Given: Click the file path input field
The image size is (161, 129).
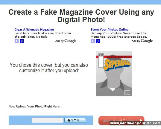Looking at the screenshot, I should 48,120.
